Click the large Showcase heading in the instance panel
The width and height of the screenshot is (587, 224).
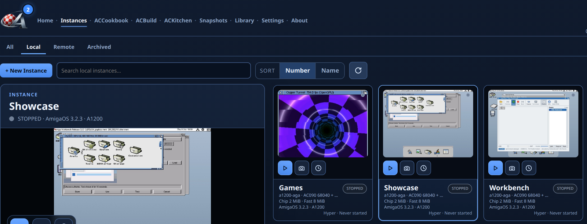pyautogui.click(x=34, y=106)
